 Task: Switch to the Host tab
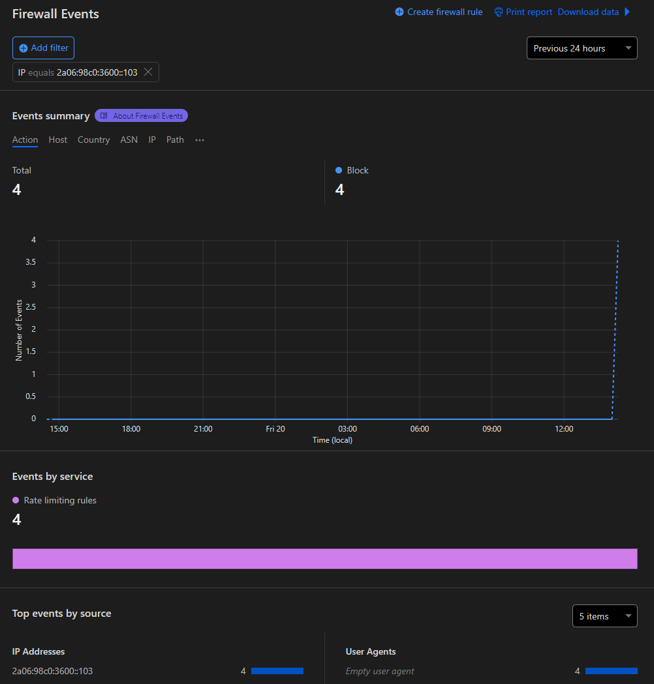point(57,140)
